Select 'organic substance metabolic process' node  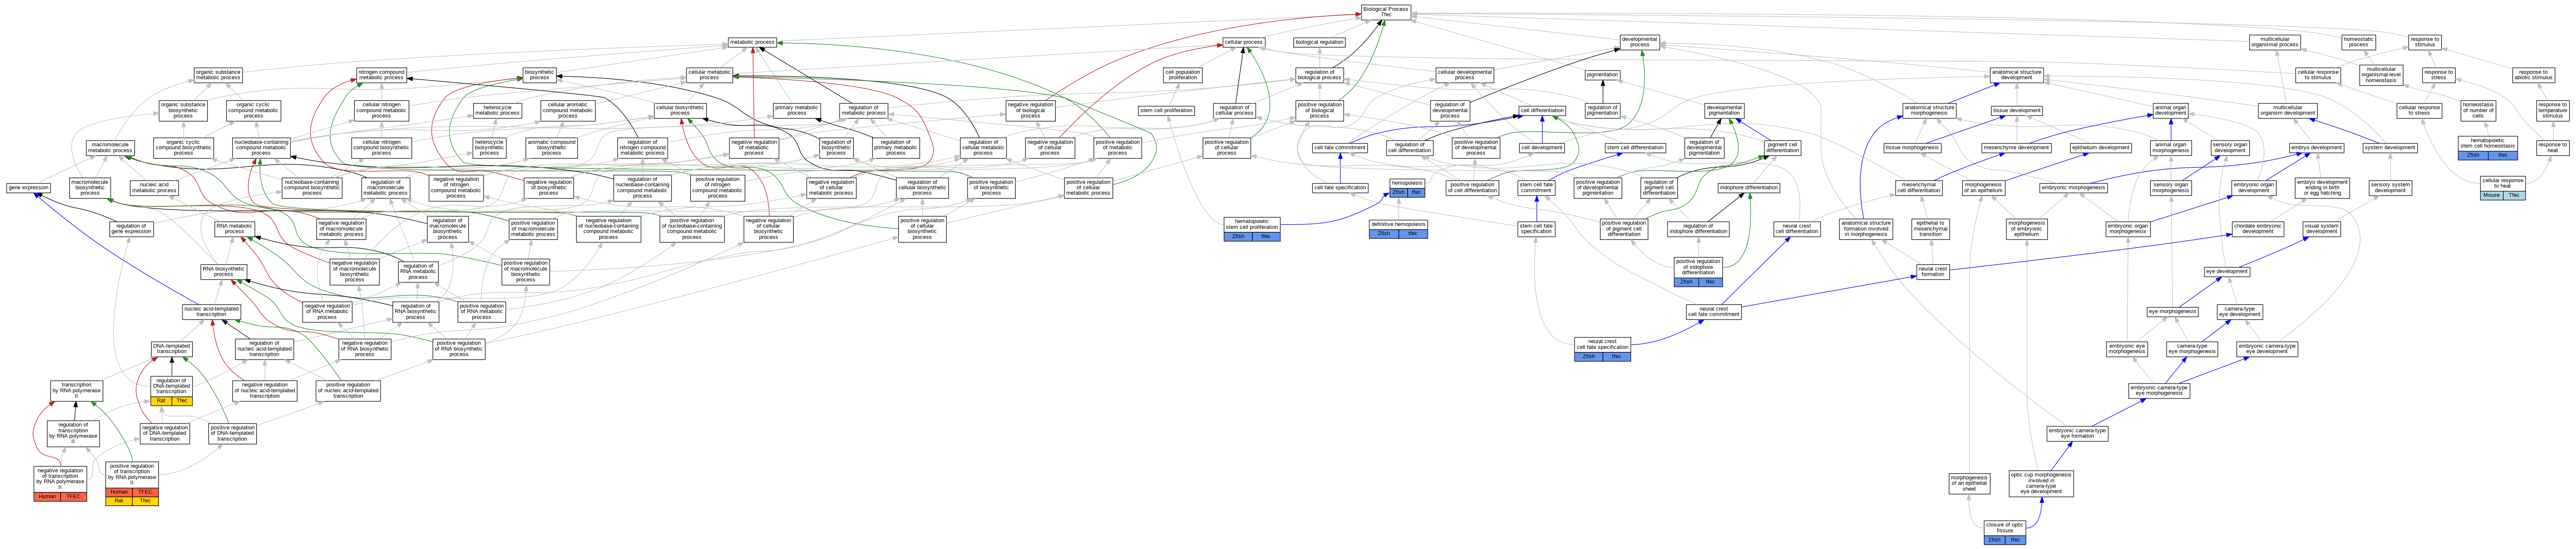[x=218, y=75]
